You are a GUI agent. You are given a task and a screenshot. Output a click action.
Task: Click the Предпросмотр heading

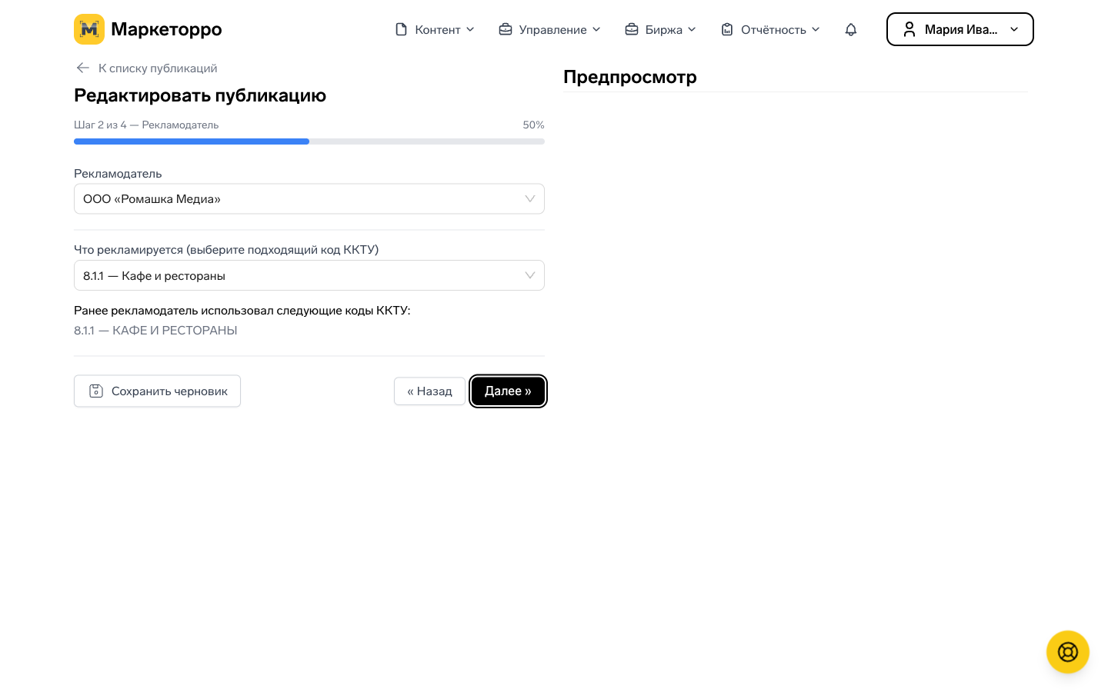coord(630,77)
